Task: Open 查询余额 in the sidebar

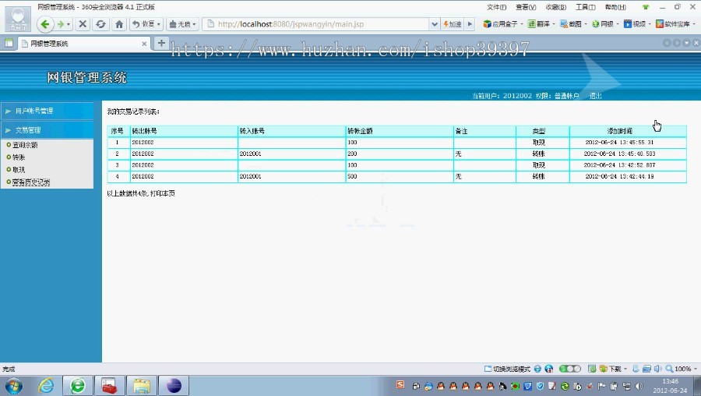Action: [x=25, y=145]
